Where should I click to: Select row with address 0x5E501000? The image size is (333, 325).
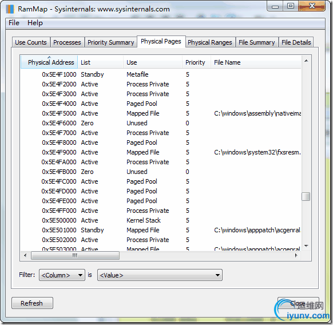pyautogui.click(x=161, y=230)
